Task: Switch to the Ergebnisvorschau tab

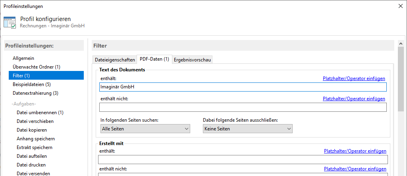Action: point(193,59)
